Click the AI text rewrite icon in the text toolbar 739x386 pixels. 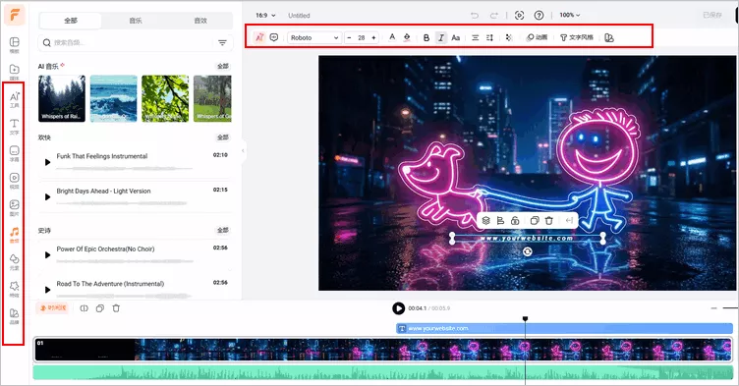(x=259, y=37)
